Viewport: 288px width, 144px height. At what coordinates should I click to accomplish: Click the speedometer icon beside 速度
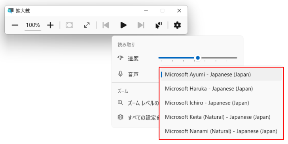(x=121, y=58)
